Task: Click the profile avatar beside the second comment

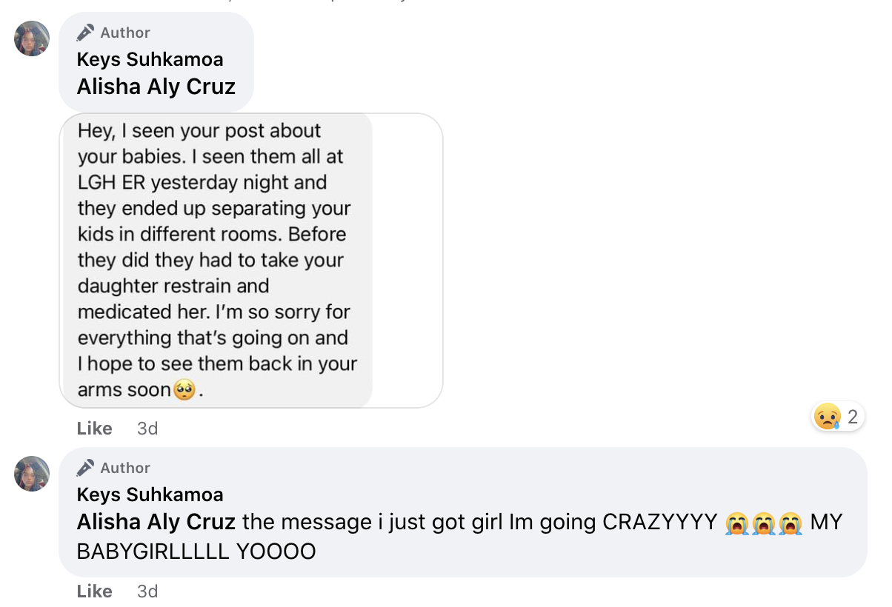Action: [32, 474]
